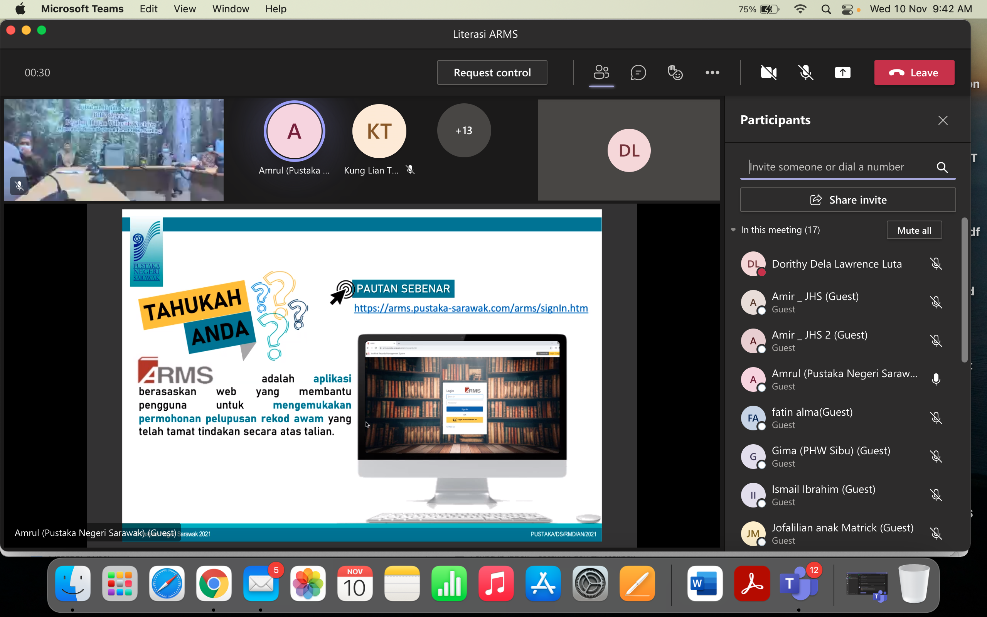The image size is (987, 617).
Task: Click Share invite
Action: [848, 199]
